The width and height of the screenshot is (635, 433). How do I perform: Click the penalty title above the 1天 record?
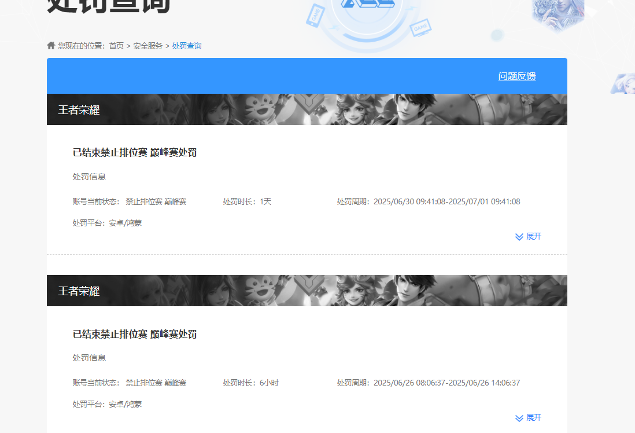135,152
